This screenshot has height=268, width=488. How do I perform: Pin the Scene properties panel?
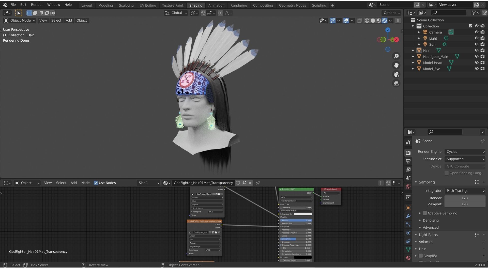(x=482, y=141)
